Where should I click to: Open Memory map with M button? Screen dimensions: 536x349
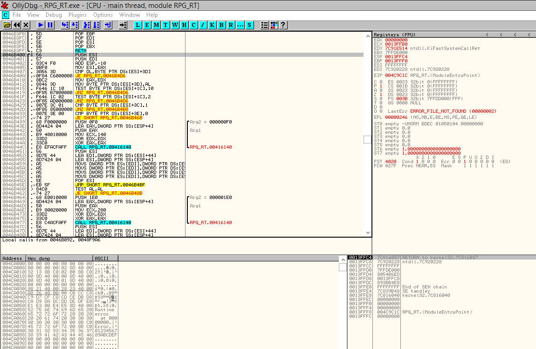(156, 25)
